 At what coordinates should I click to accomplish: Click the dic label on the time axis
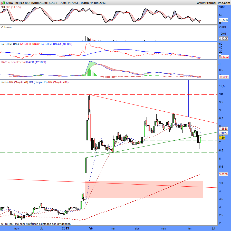point(42,228)
